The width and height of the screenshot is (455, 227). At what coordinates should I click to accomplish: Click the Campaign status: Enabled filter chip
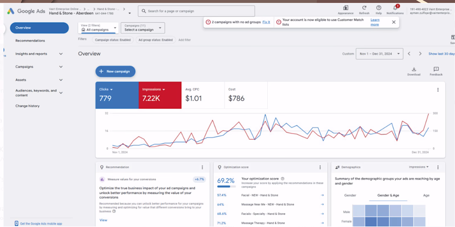coord(113,40)
